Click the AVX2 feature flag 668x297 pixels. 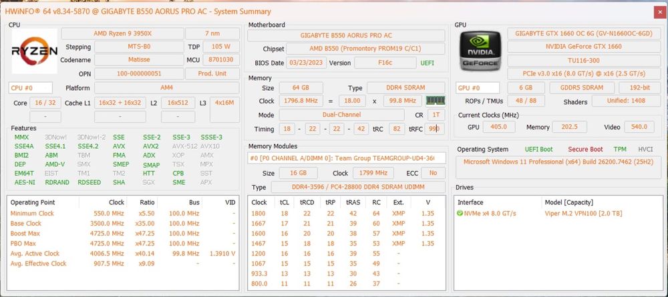pyautogui.click(x=151, y=146)
